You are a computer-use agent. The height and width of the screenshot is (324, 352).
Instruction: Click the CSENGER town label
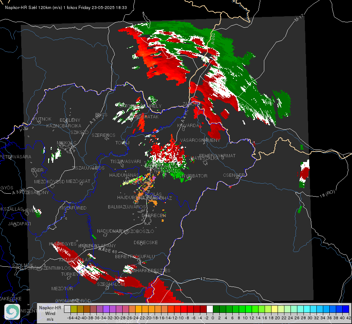tap(234, 175)
